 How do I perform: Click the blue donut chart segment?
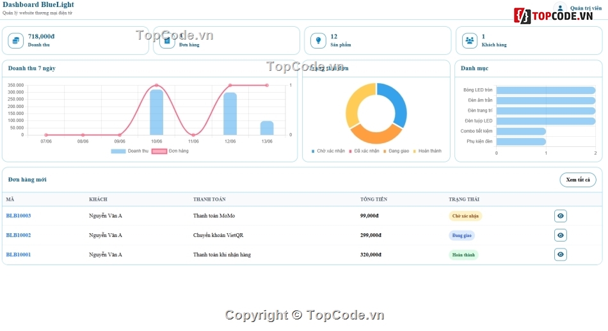396,103
